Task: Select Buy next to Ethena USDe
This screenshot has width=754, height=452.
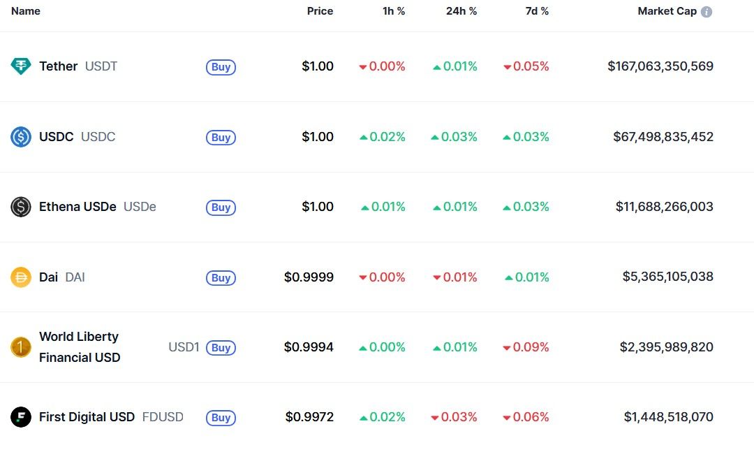Action: click(221, 207)
